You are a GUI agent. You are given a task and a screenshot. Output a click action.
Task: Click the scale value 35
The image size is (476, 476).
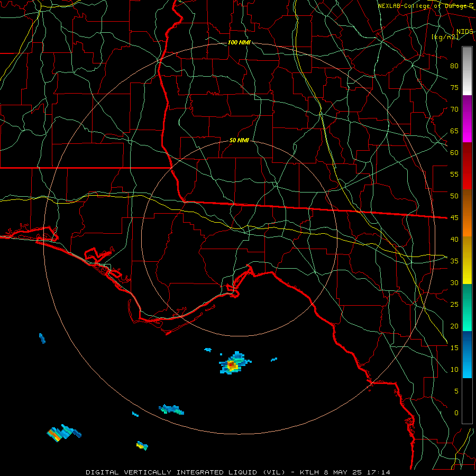tap(454, 261)
